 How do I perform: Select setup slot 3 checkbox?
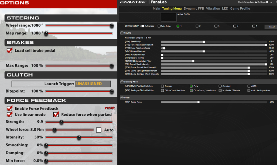point(216,26)
